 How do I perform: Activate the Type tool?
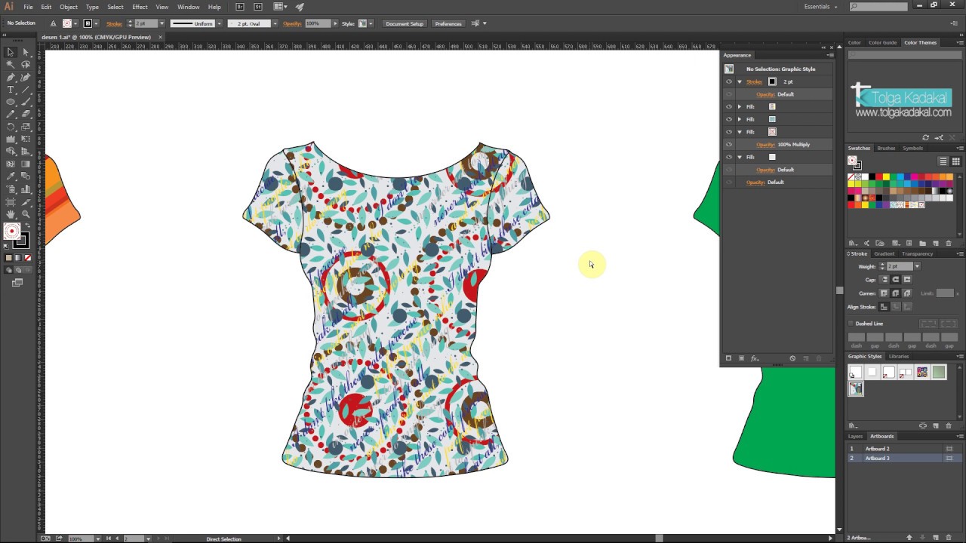(x=11, y=90)
